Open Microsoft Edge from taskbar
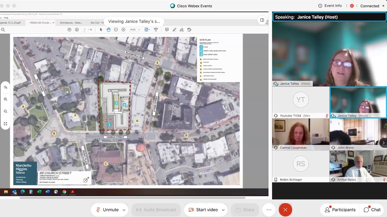The height and width of the screenshot is (217, 387). [x=23, y=192]
